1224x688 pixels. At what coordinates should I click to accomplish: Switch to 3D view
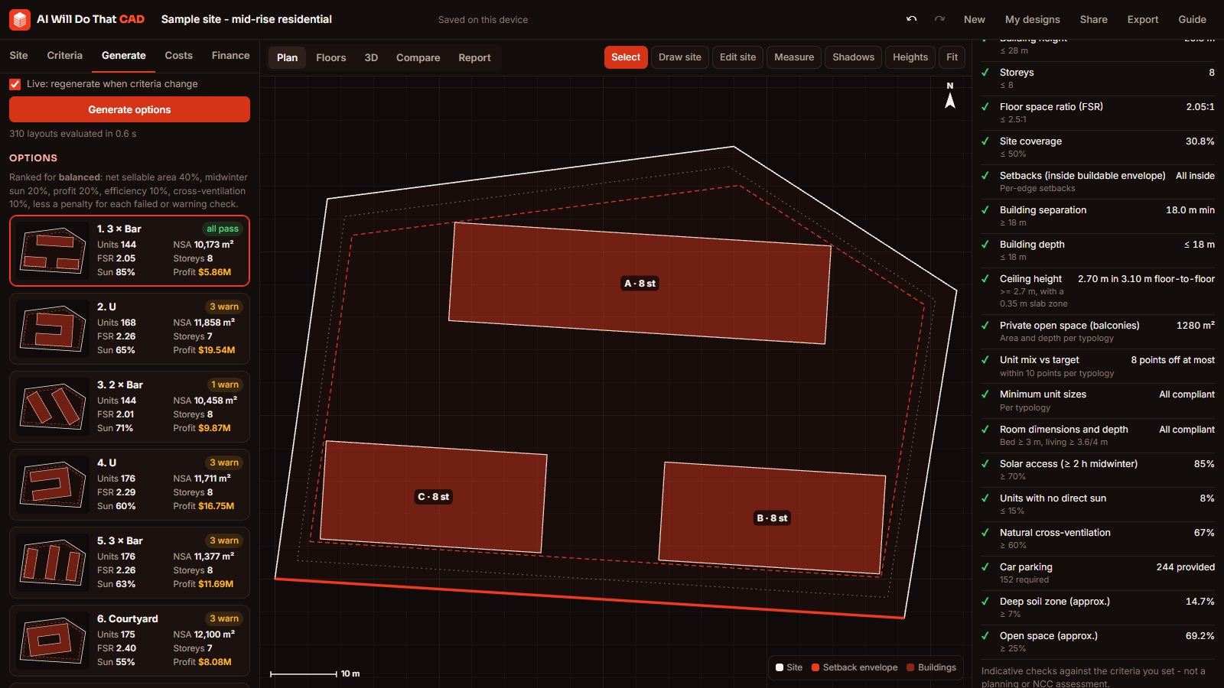(x=371, y=57)
